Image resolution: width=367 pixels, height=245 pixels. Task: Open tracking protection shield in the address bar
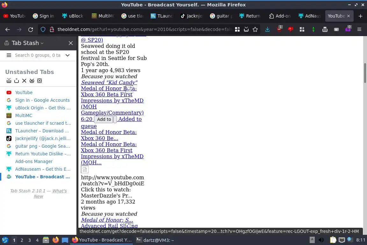(x=43, y=29)
